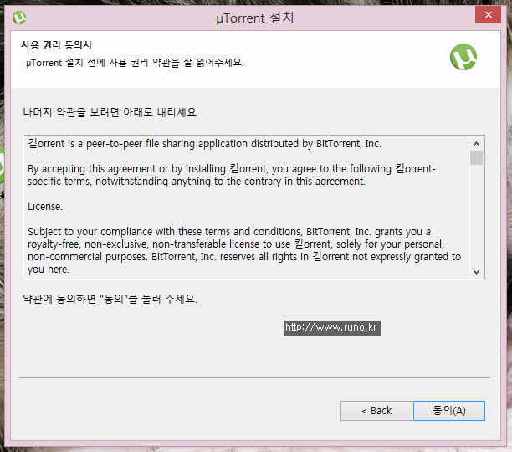Click the text '나머지 약관을 보려면 아래로 내리세요.'
This screenshot has width=512, height=452.
click(x=110, y=112)
